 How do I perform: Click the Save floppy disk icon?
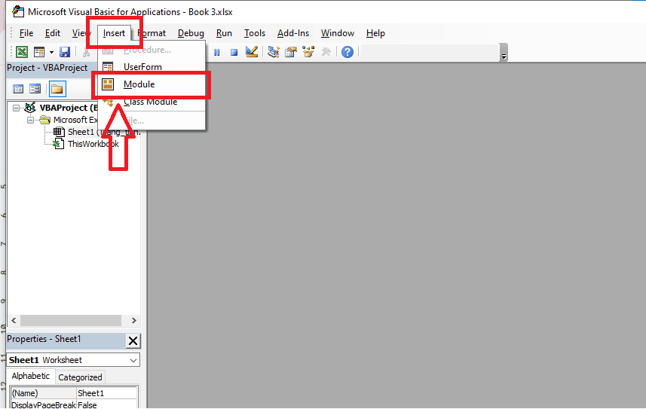pyautogui.click(x=65, y=52)
